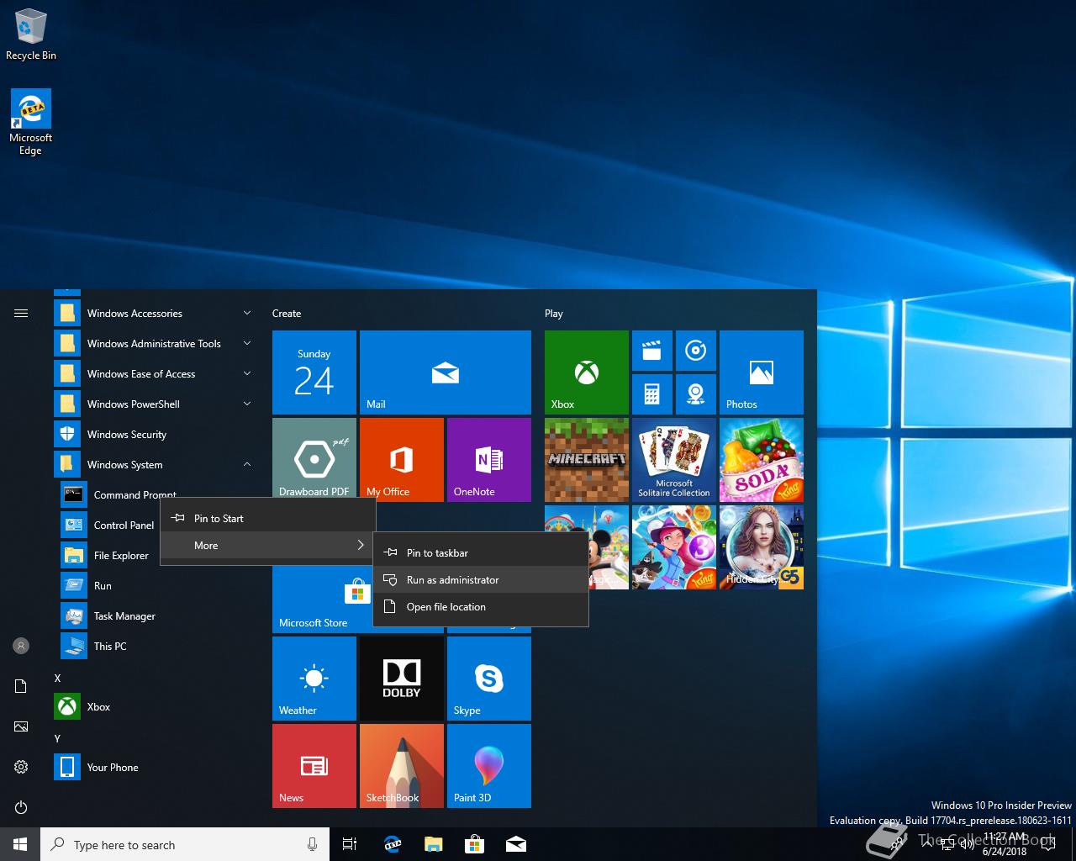Viewport: 1076px width, 861px height.
Task: Open Pictures icon in Start sidebar
Action: [x=21, y=726]
